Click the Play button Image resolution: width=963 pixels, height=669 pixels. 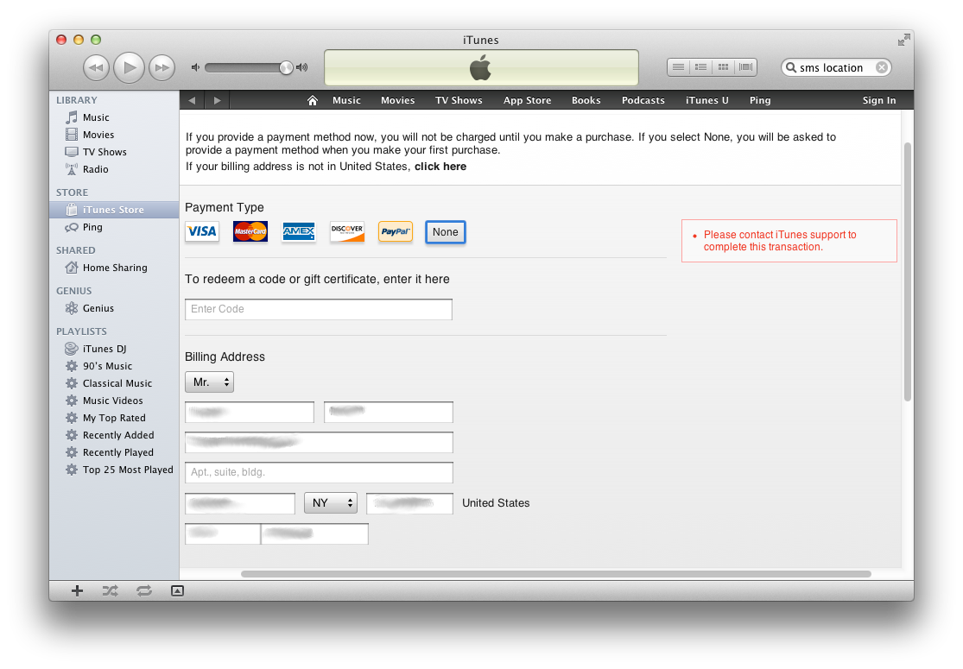(129, 67)
